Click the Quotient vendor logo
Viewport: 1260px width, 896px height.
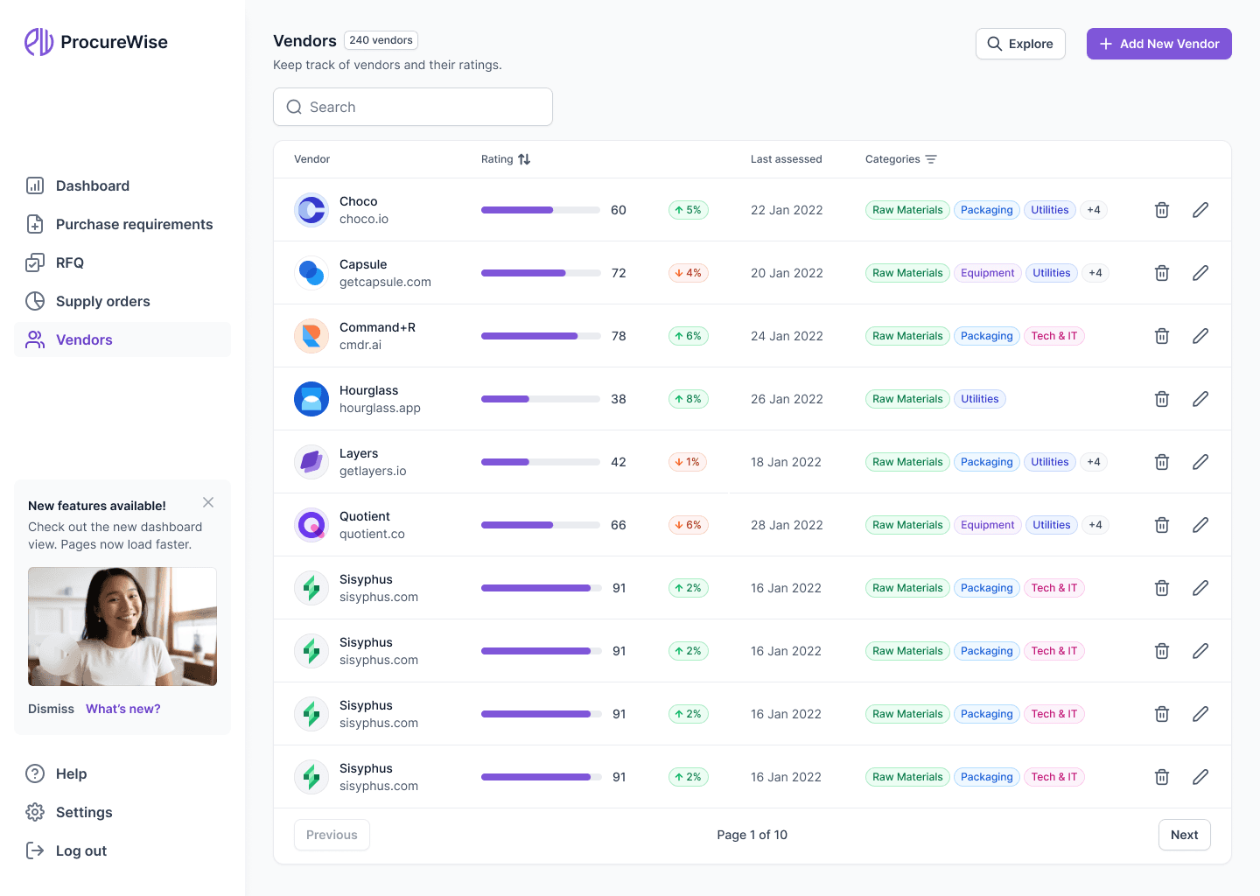pyautogui.click(x=311, y=525)
